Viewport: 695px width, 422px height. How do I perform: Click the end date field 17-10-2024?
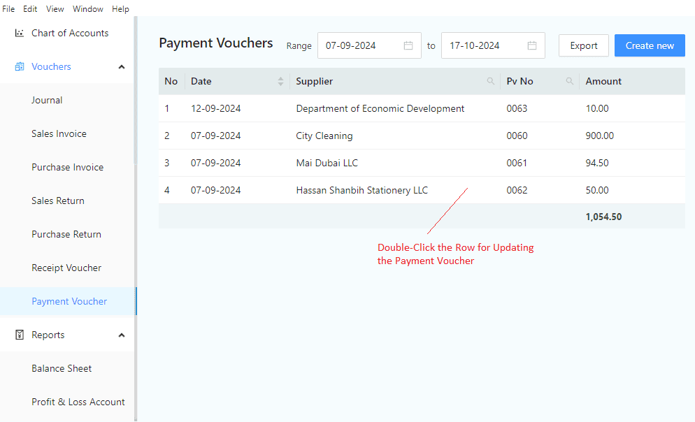tap(493, 45)
